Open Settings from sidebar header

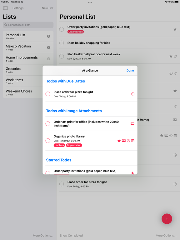click(x=18, y=8)
